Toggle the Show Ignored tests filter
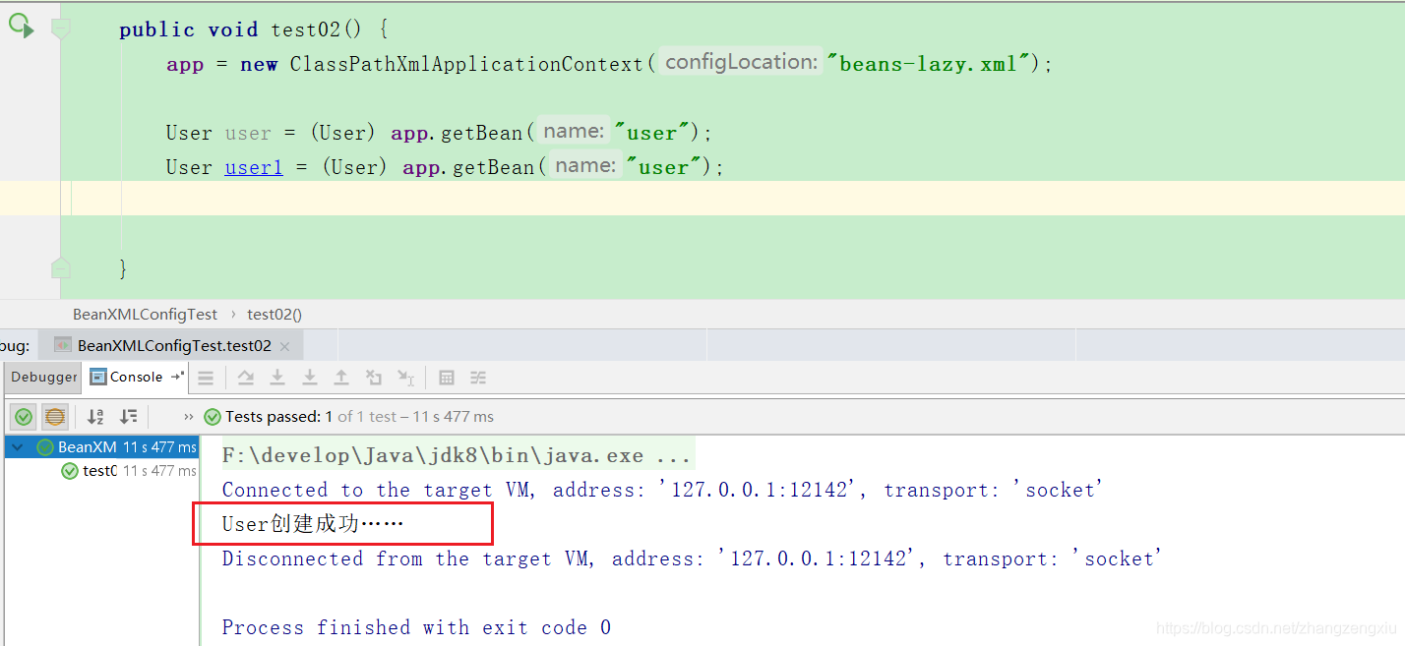The height and width of the screenshot is (646, 1405). coord(55,417)
